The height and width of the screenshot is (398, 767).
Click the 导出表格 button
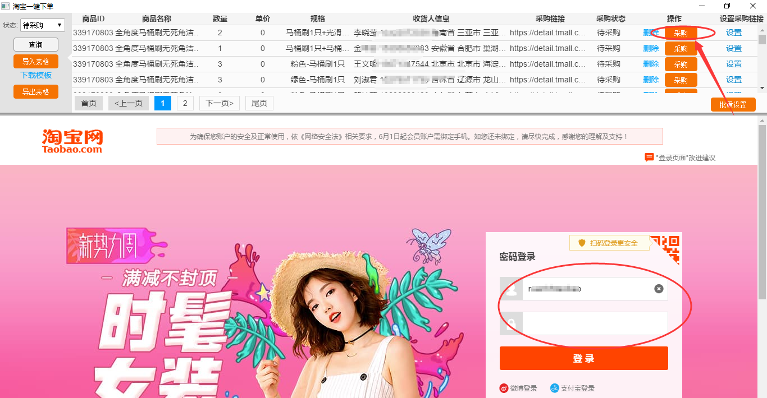point(36,92)
